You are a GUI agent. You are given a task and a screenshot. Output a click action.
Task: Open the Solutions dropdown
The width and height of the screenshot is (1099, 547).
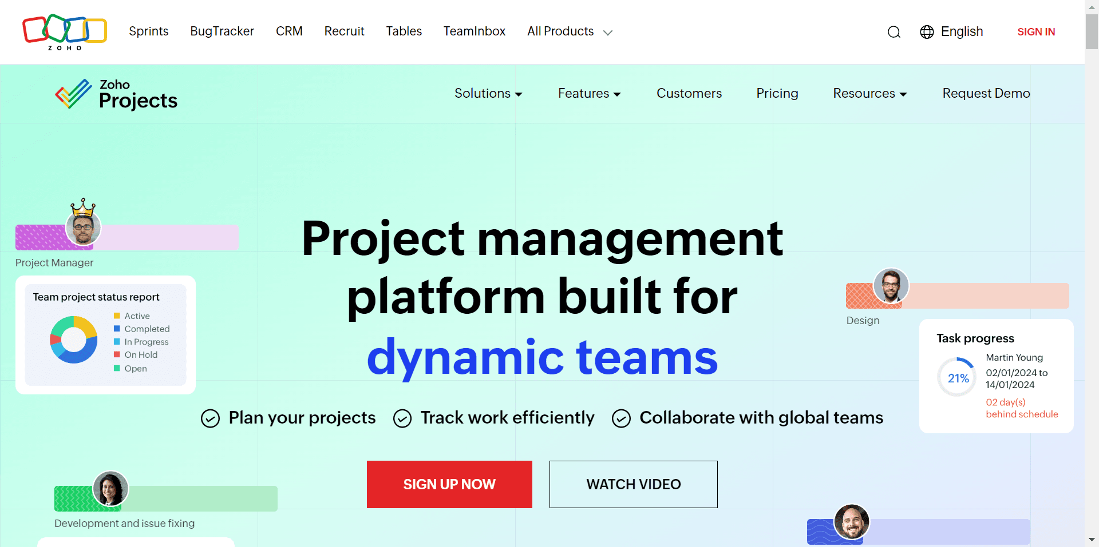[488, 93]
